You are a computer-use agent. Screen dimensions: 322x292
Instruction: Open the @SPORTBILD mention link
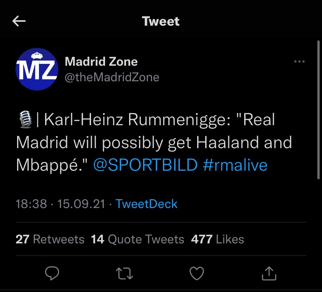point(146,165)
